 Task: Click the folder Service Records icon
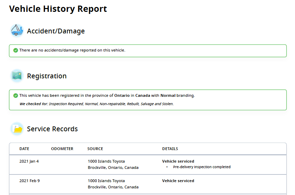16,129
